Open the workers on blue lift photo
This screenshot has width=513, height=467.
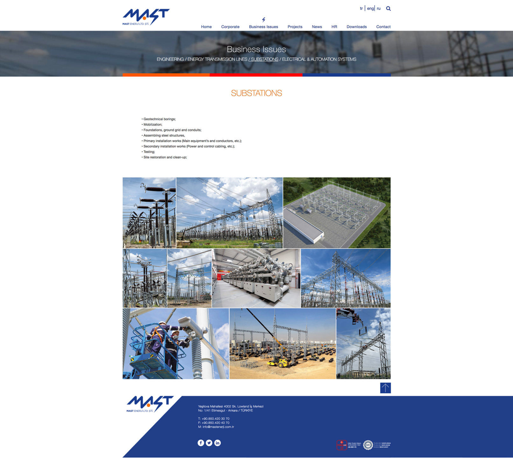tap(176, 344)
